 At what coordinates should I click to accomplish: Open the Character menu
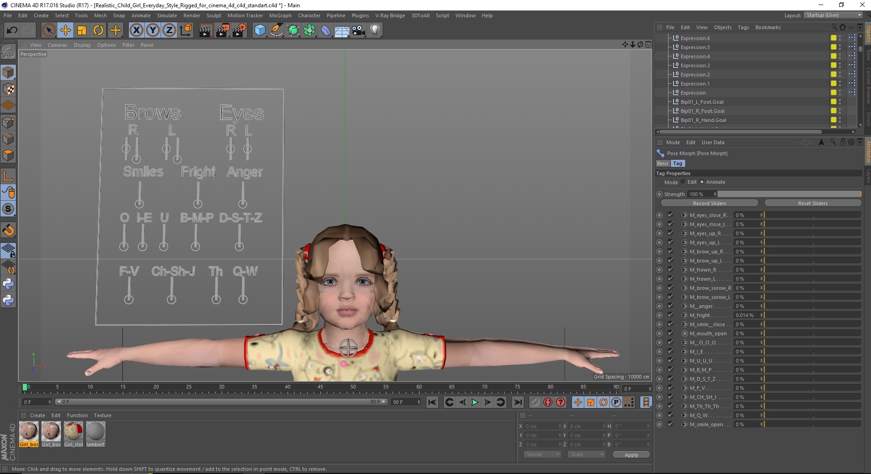(309, 15)
